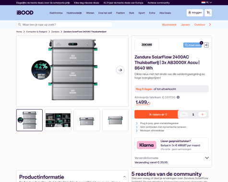Click the main product image
Screen dimensions: 228x182
point(72,71)
